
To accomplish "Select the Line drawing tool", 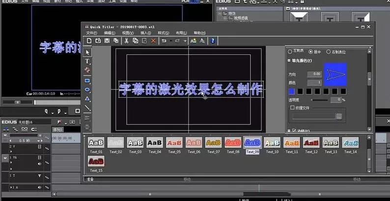I will point(87,108).
